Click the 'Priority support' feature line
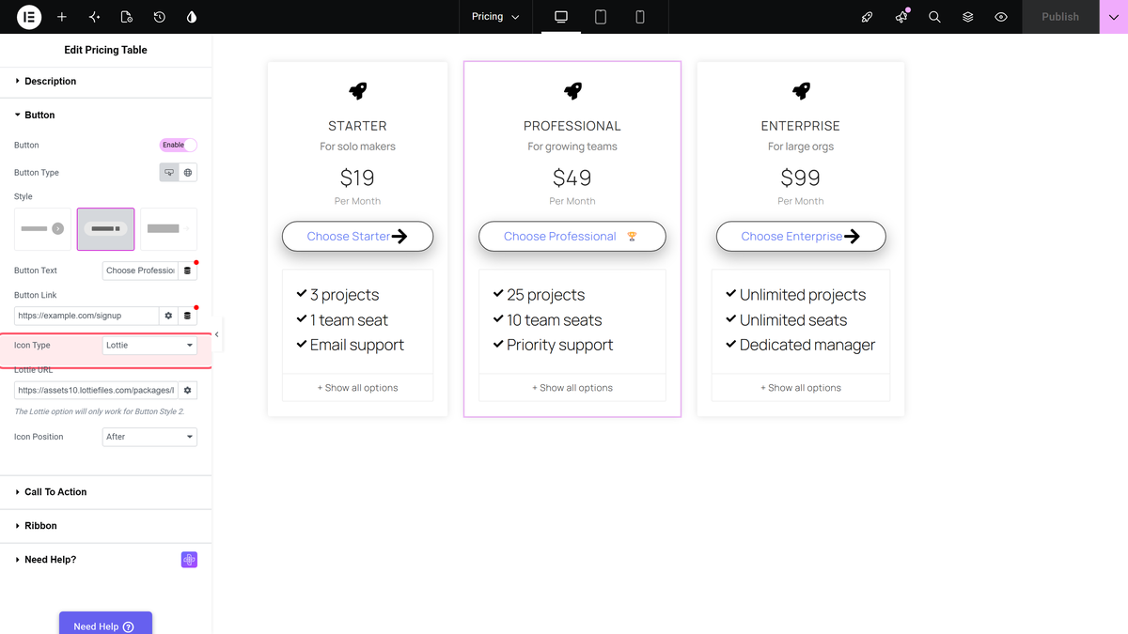 pyautogui.click(x=553, y=345)
